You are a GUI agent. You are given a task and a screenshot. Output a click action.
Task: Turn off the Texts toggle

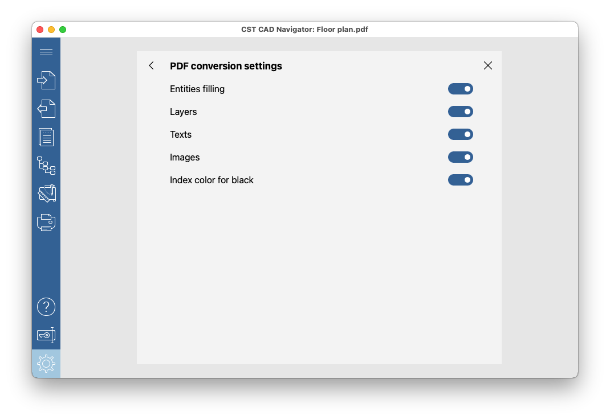pyautogui.click(x=460, y=134)
